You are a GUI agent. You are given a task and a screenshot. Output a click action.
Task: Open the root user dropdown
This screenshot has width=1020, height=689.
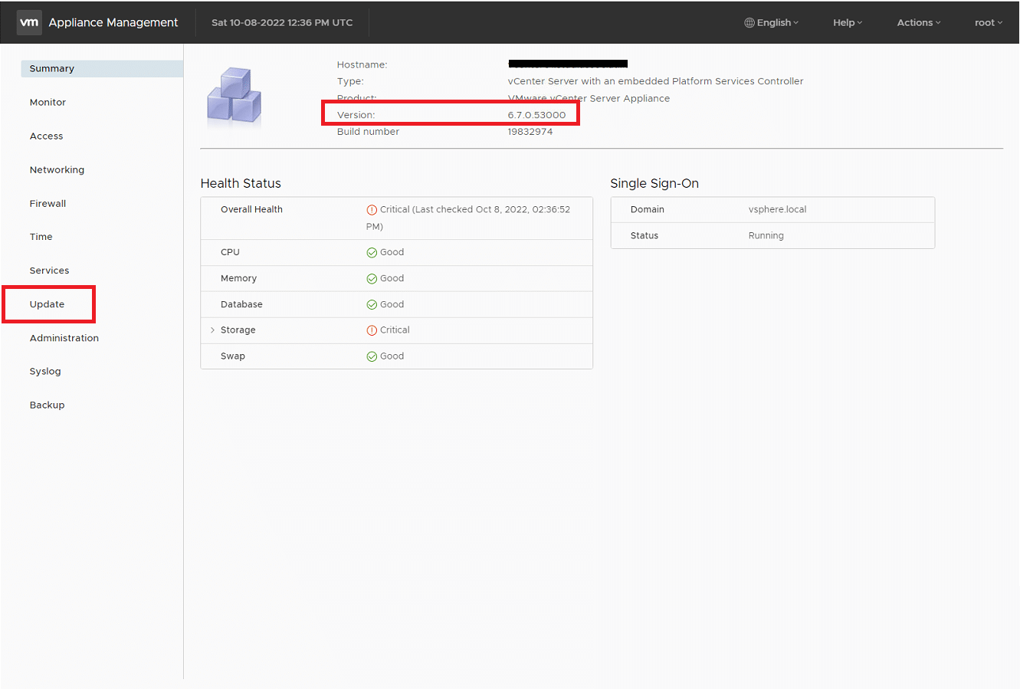pyautogui.click(x=989, y=23)
